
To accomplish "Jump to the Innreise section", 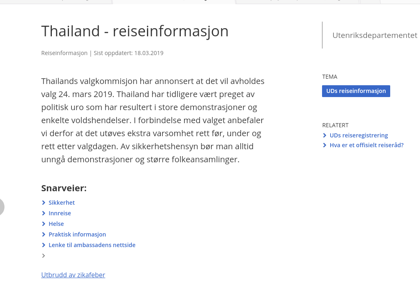I will (60, 213).
